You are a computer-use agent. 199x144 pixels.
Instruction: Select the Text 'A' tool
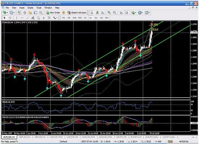[44, 18]
